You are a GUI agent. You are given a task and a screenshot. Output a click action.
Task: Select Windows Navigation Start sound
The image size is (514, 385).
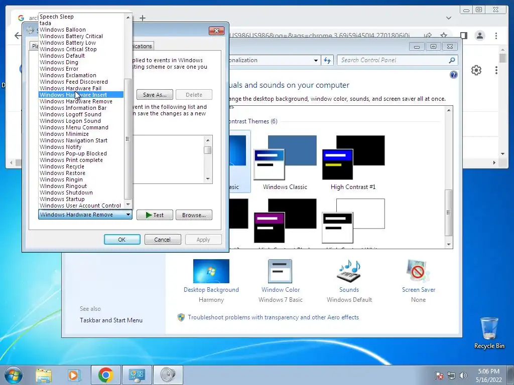(81, 140)
